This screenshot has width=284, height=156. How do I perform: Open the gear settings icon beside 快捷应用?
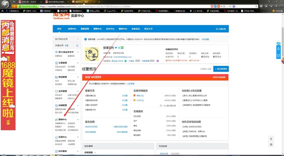coord(77,46)
